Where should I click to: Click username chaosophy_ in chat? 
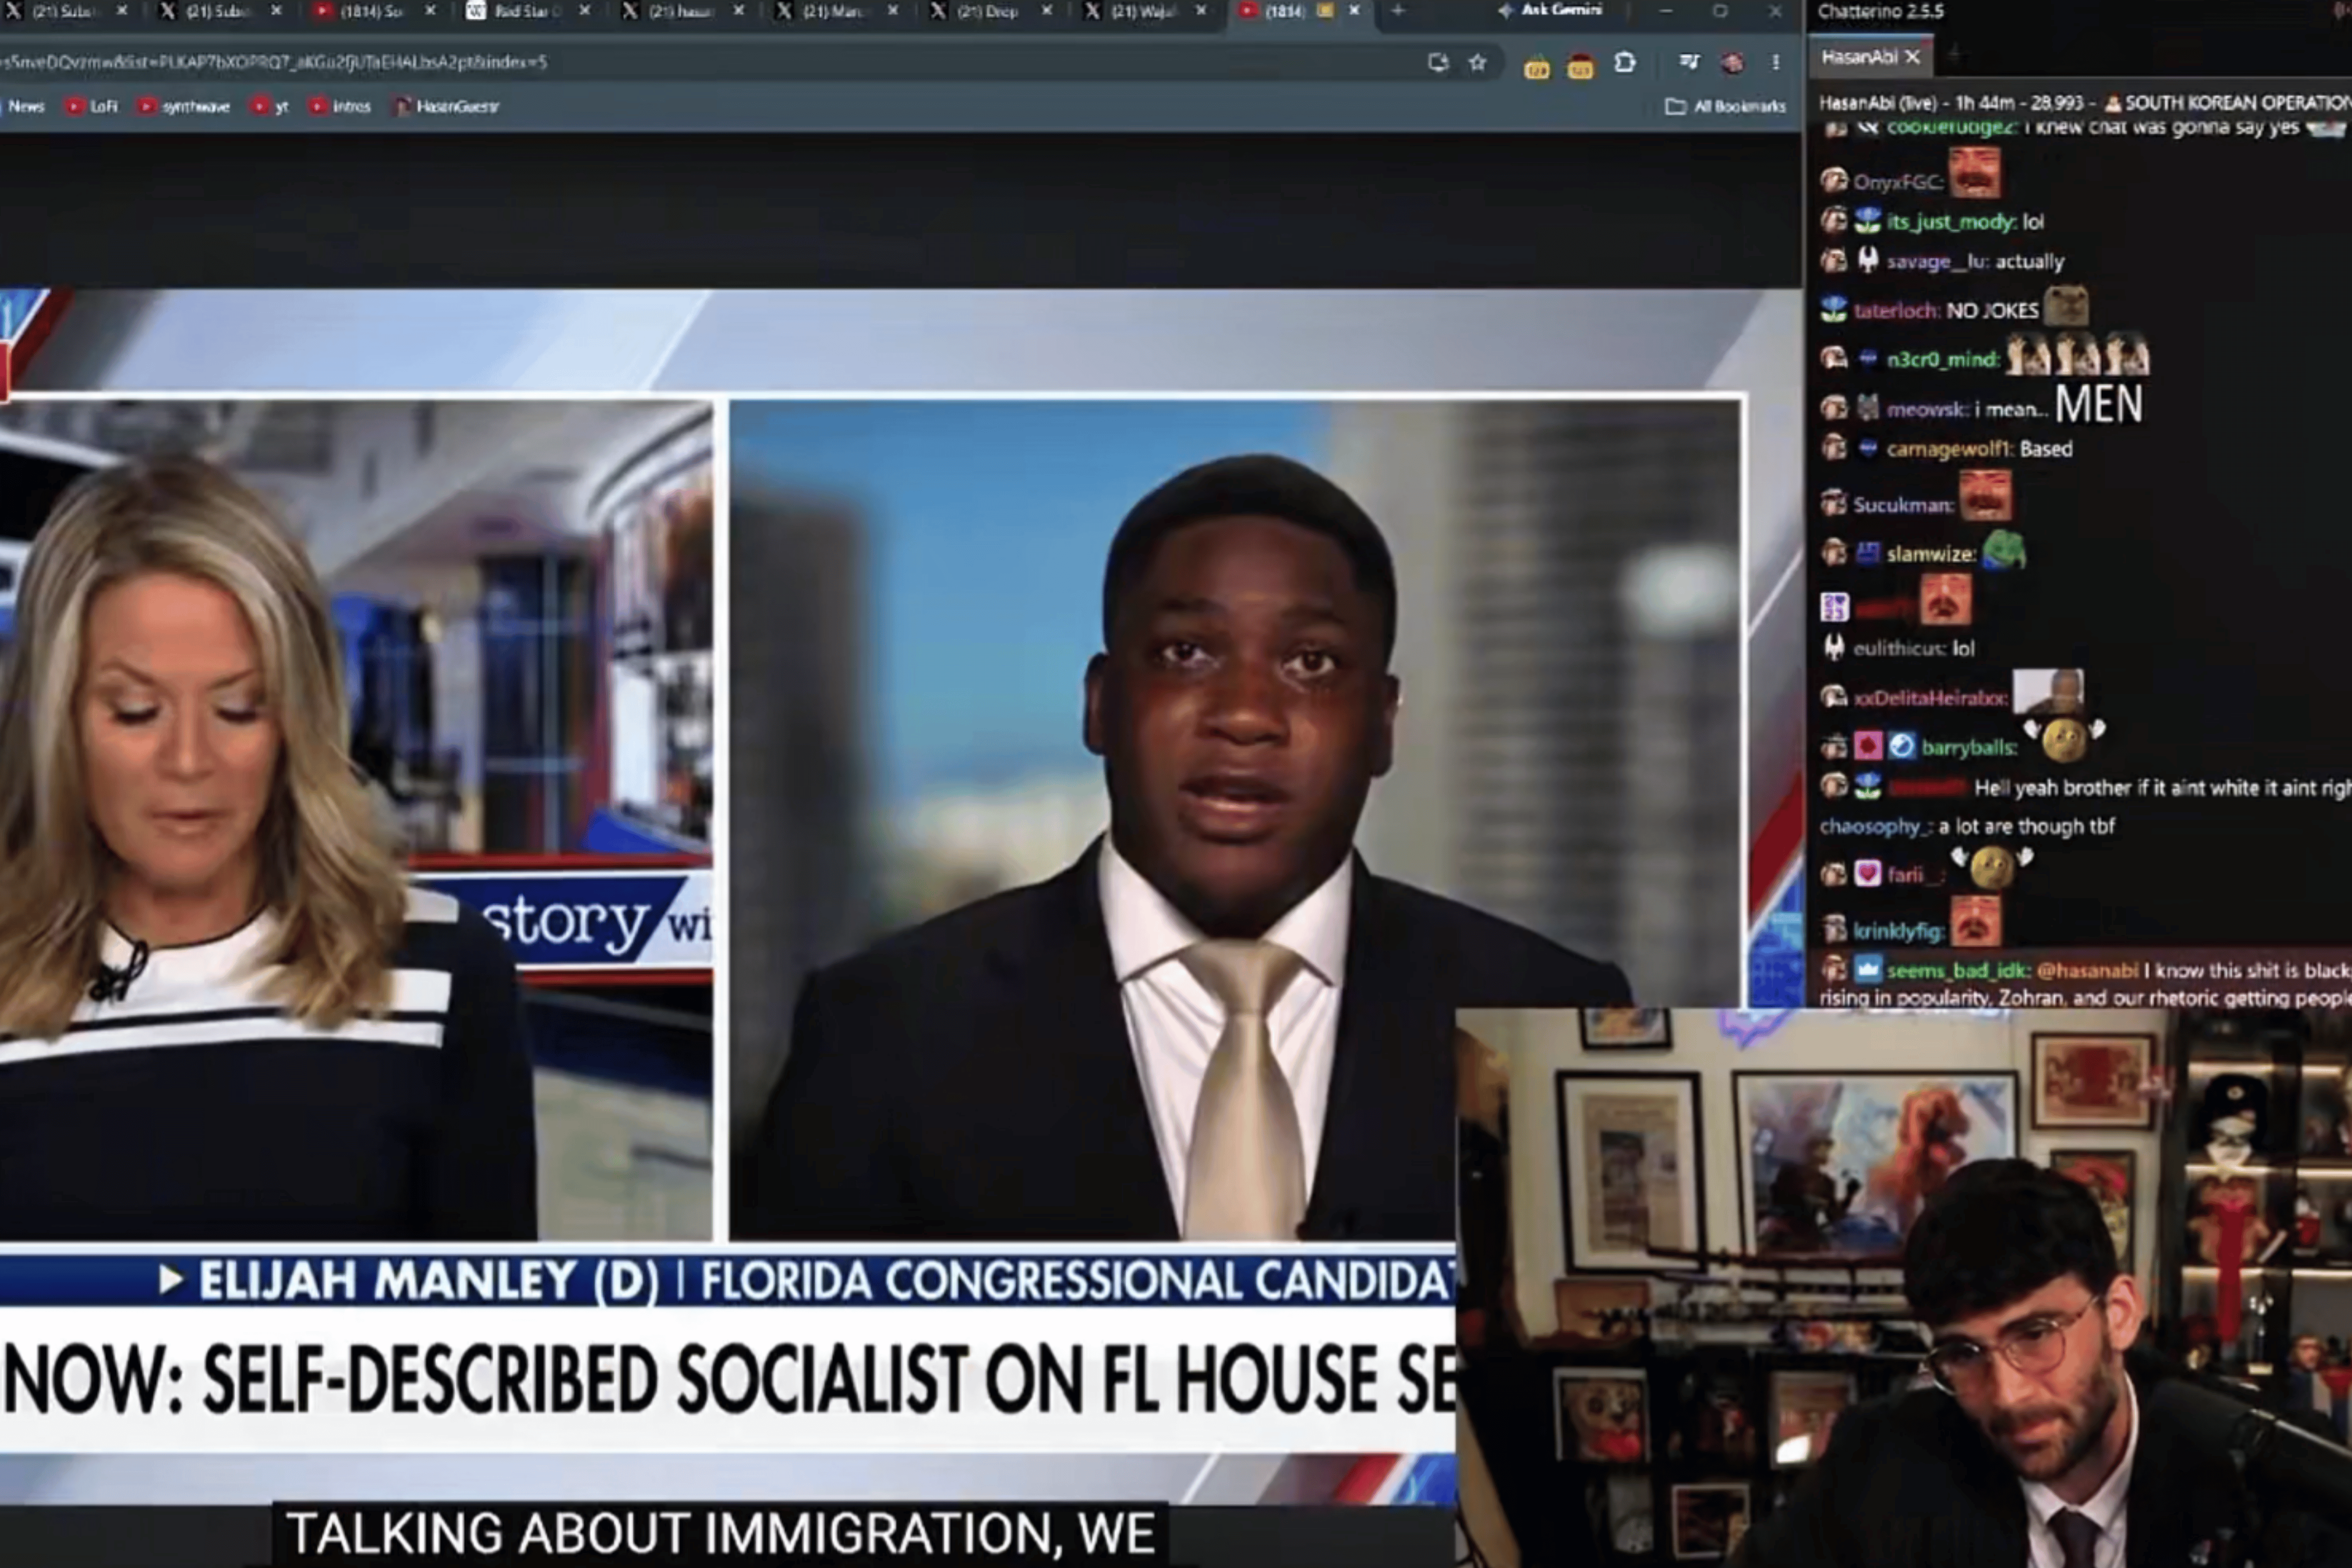[1876, 827]
